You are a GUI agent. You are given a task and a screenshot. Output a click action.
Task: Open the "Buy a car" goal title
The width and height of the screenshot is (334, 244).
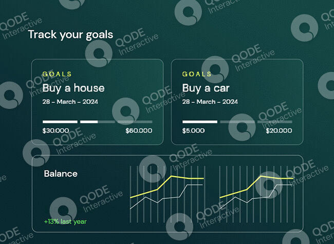(x=206, y=88)
